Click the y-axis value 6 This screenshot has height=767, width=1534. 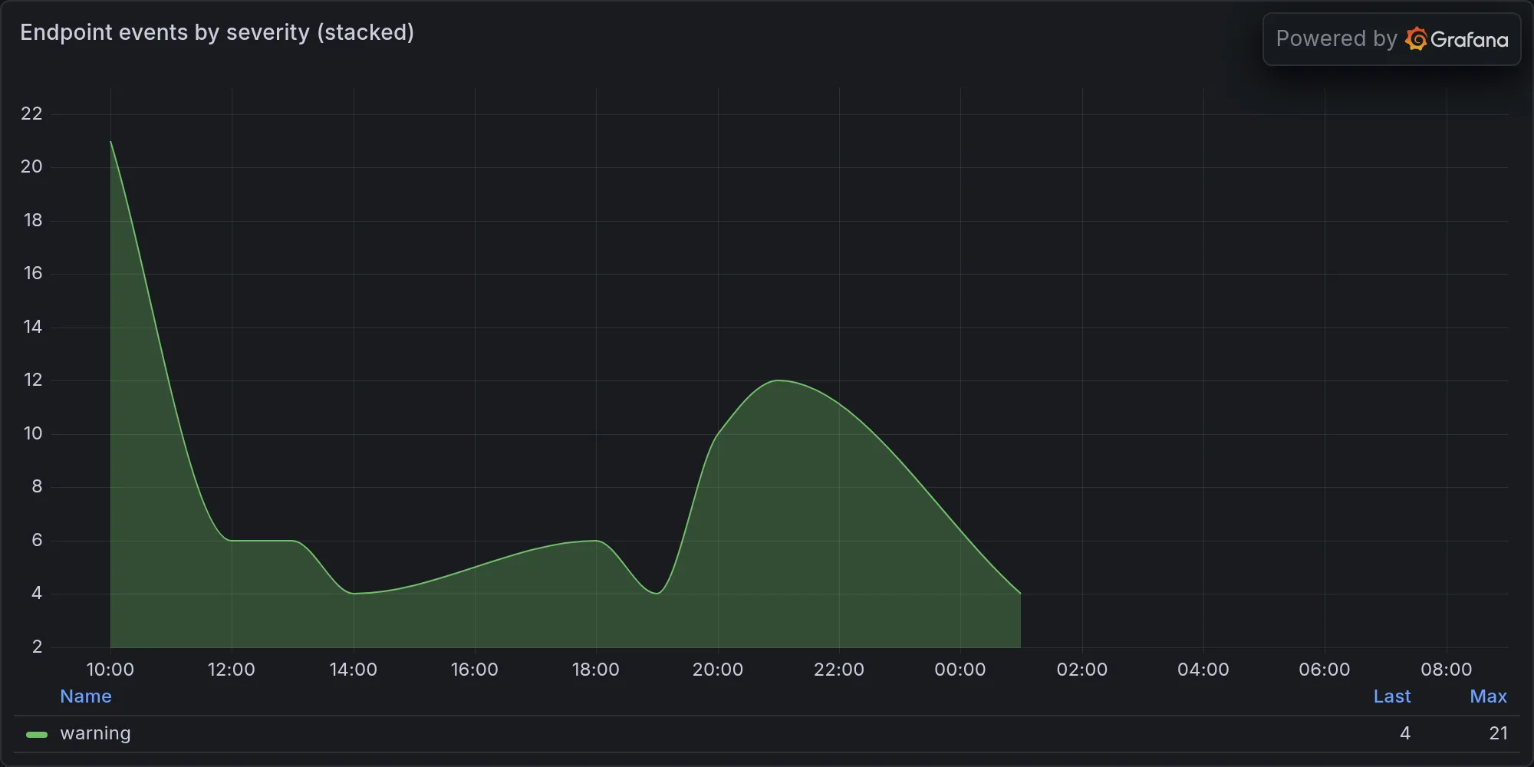(x=37, y=540)
